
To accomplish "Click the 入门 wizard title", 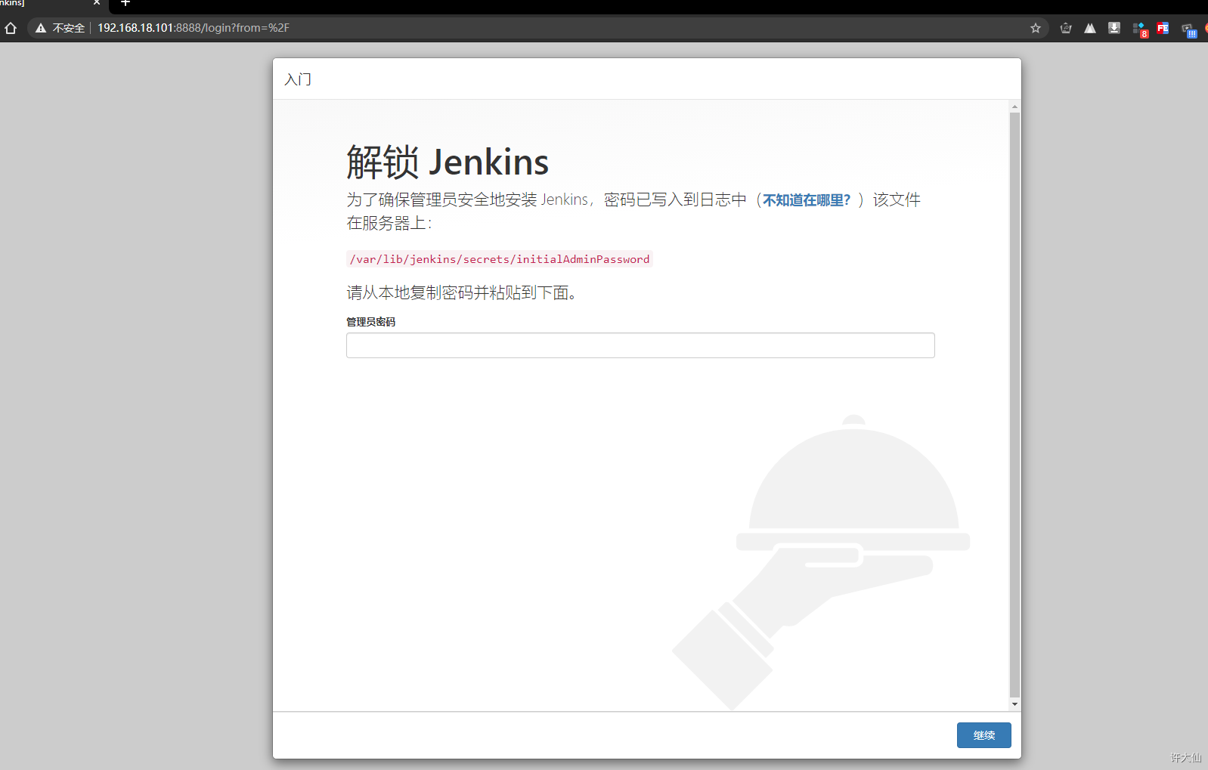I will click(298, 79).
